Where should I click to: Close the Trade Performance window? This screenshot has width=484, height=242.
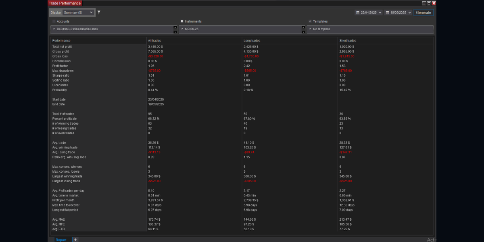(x=434, y=3)
